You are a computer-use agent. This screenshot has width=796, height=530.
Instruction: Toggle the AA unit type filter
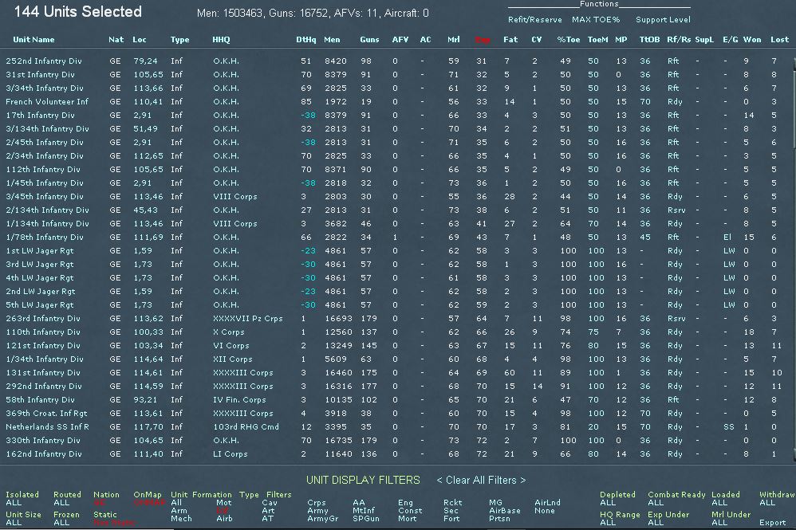pyautogui.click(x=359, y=503)
